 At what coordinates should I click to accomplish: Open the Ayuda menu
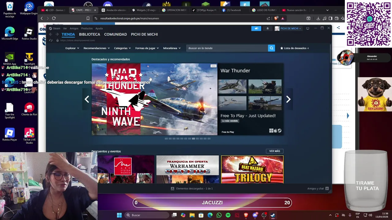coord(99,28)
